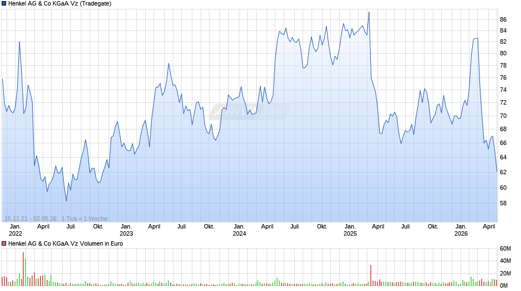Click the 'Juli' label between Jan. 2022 and 2023

pos(70,227)
